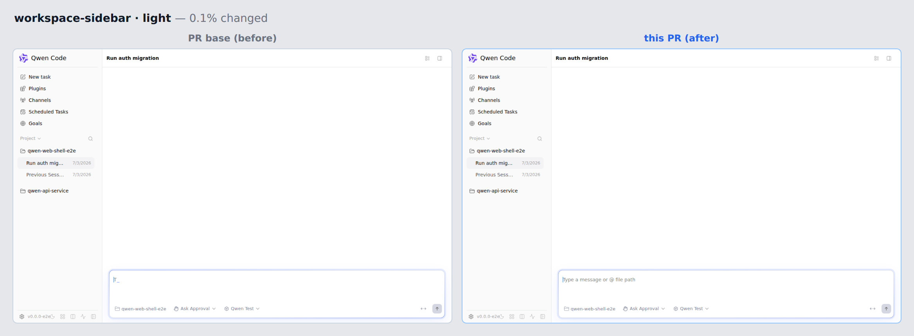
Task: Toggle the right panel icon in the before header
Action: tap(440, 58)
